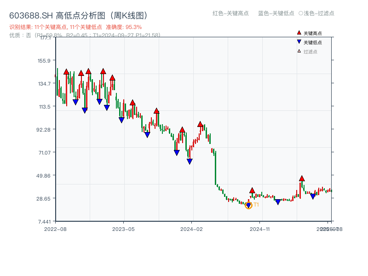Click the blue low-point triangle near 2024-02
Image resolution: width=368 pixels, height=276 pixels.
(x=189, y=161)
